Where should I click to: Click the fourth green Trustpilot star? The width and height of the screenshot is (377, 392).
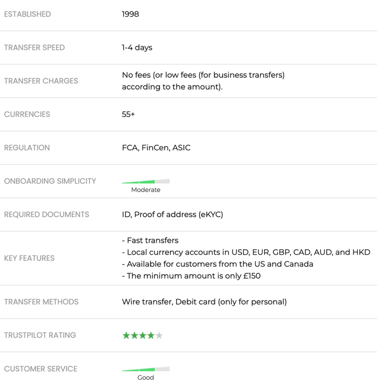click(x=151, y=336)
